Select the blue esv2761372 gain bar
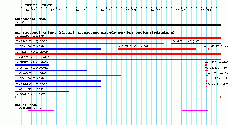This screenshot has height=125, width=228. point(58,86)
